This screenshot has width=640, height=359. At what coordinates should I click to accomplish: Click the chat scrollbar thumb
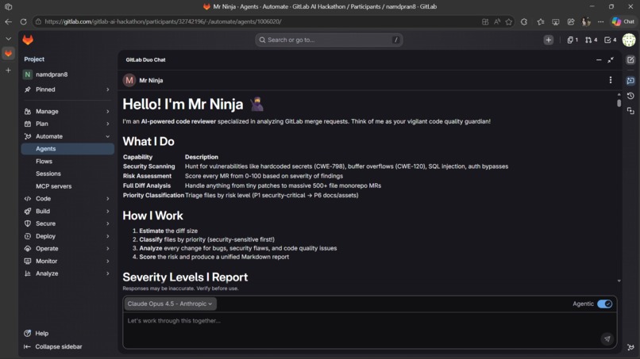pyautogui.click(x=619, y=103)
